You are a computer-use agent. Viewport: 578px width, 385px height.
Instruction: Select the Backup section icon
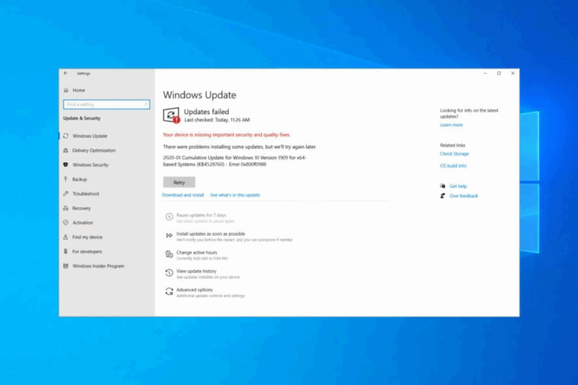click(x=66, y=179)
